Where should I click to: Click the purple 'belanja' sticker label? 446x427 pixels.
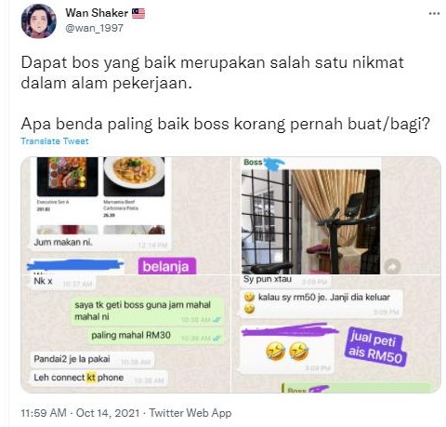coord(167,266)
